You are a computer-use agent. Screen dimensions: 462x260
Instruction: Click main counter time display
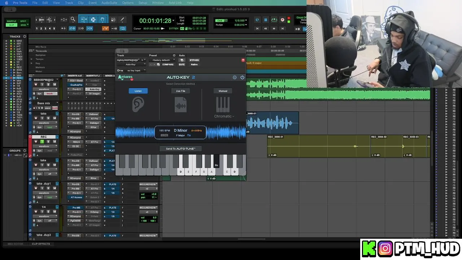[155, 21]
